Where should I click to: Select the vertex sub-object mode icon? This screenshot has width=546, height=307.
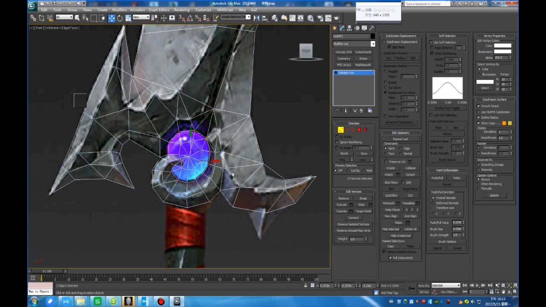pos(340,129)
